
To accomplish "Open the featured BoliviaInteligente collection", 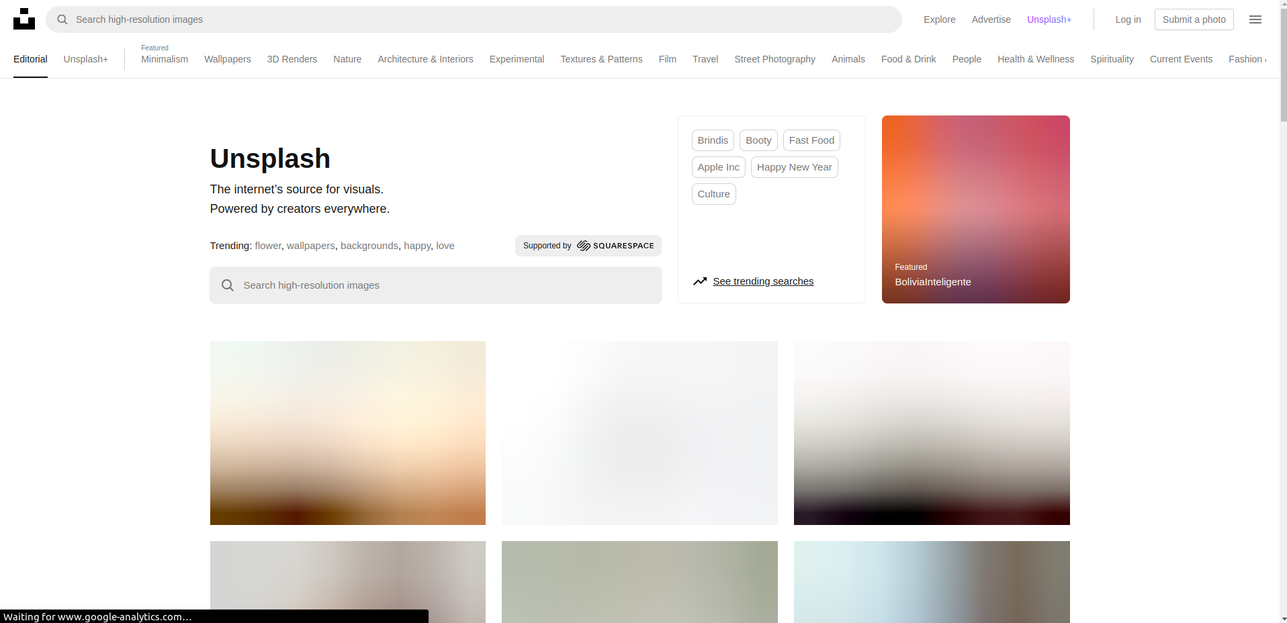I will (x=975, y=209).
